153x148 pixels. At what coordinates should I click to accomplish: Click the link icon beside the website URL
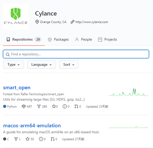click(x=73, y=22)
